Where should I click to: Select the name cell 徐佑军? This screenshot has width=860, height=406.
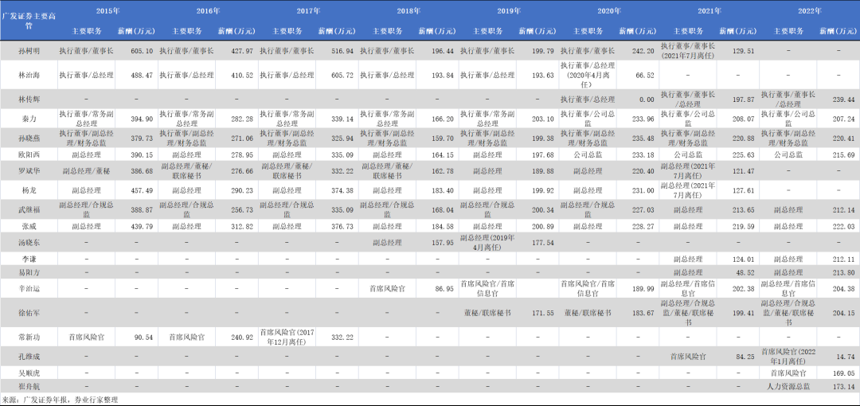(29, 313)
